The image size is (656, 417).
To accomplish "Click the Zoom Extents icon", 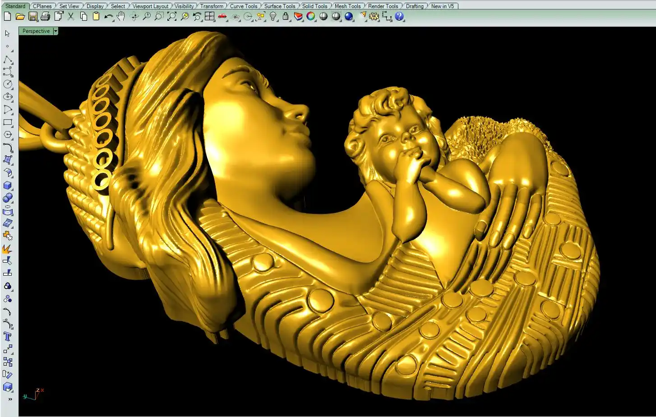I will point(172,17).
